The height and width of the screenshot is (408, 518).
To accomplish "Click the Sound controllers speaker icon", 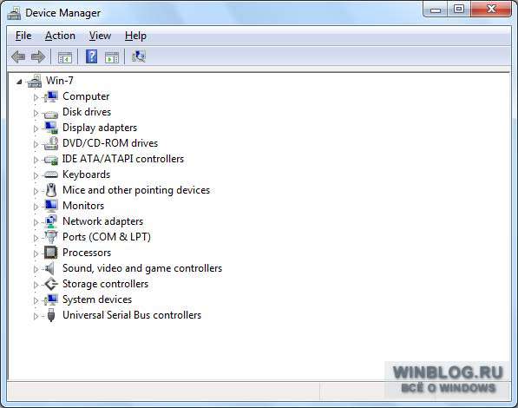I will pos(50,268).
